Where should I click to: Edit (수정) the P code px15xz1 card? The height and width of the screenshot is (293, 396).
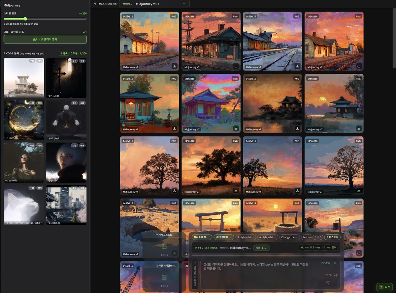75,145
